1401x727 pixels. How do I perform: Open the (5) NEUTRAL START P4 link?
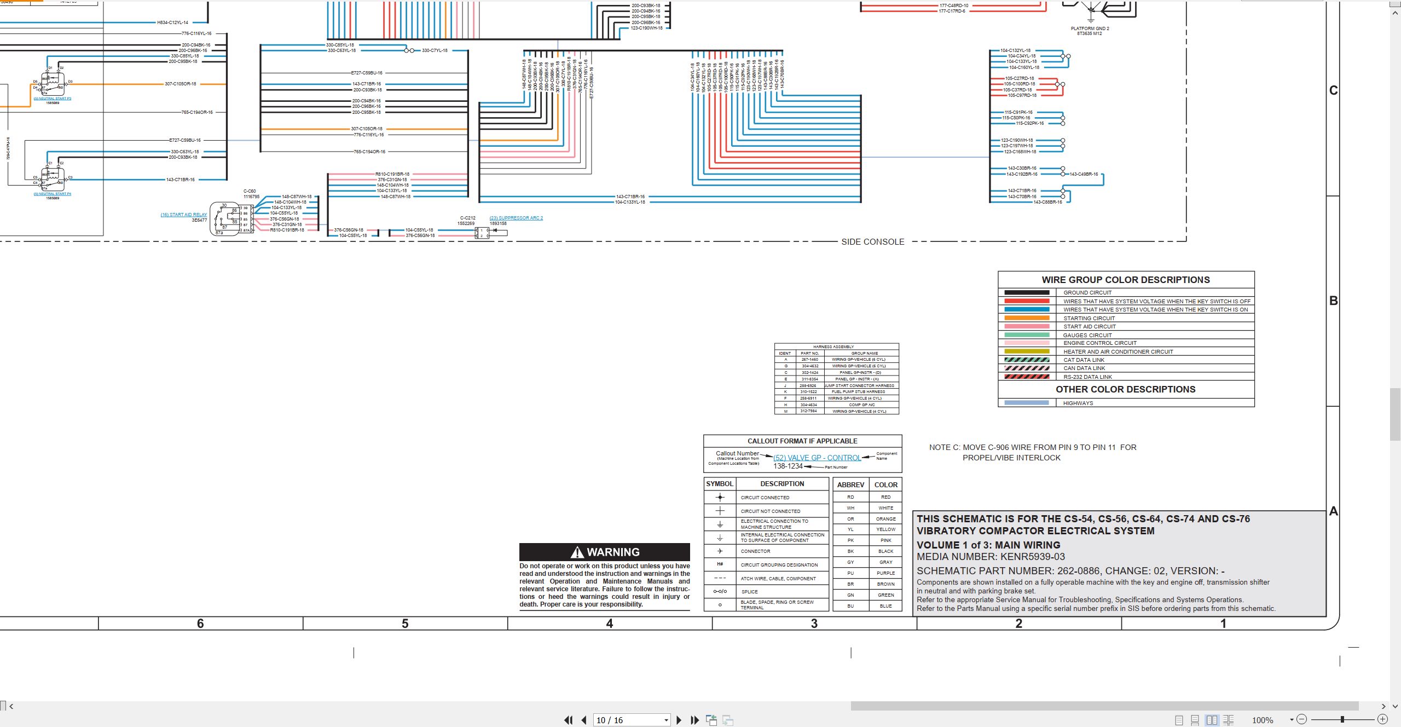53,194
